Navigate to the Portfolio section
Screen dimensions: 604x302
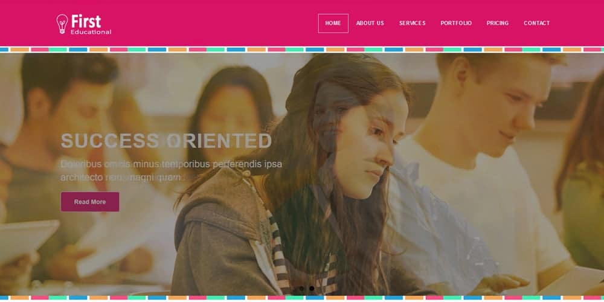(x=456, y=23)
